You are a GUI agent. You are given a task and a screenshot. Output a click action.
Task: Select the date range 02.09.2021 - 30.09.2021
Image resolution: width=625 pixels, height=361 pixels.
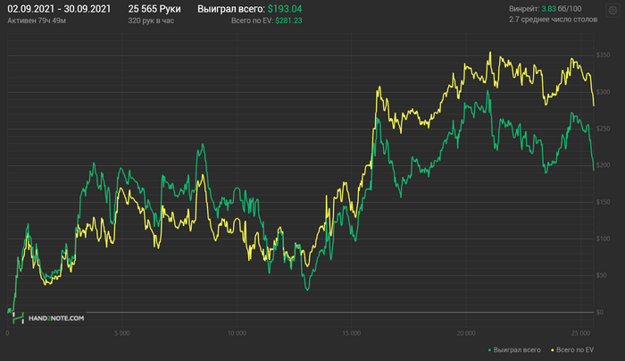tap(59, 9)
